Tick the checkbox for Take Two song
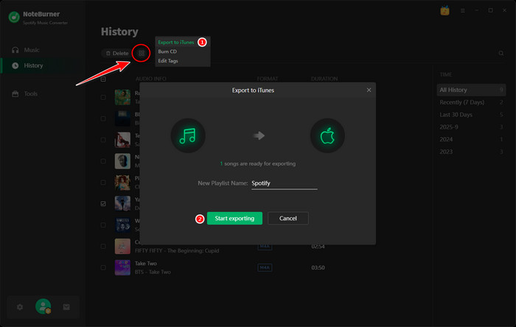The image size is (516, 327). (x=103, y=267)
